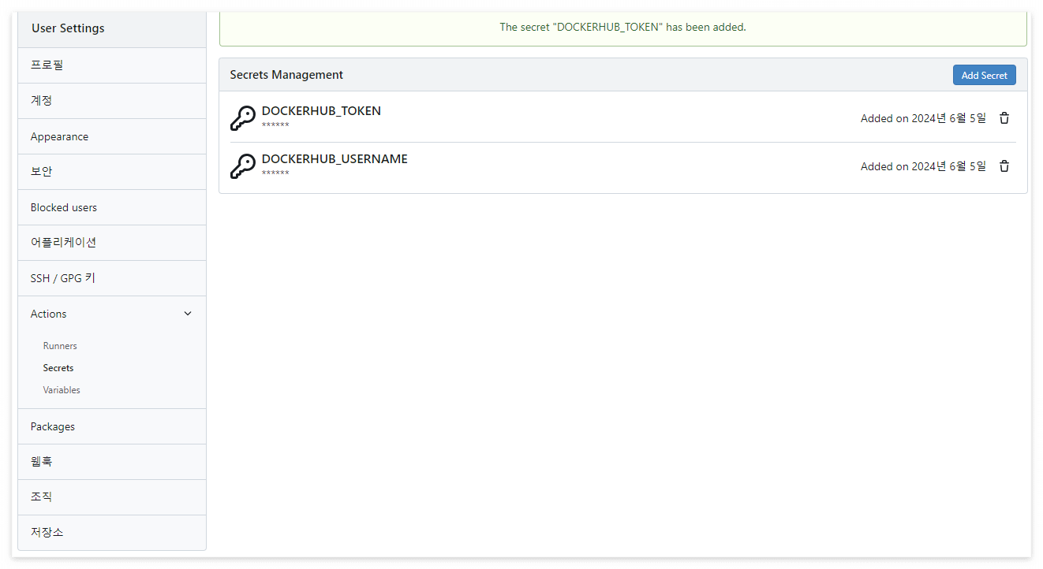Open the 계정 settings page
Viewport: 1043px width, 569px height.
[112, 101]
